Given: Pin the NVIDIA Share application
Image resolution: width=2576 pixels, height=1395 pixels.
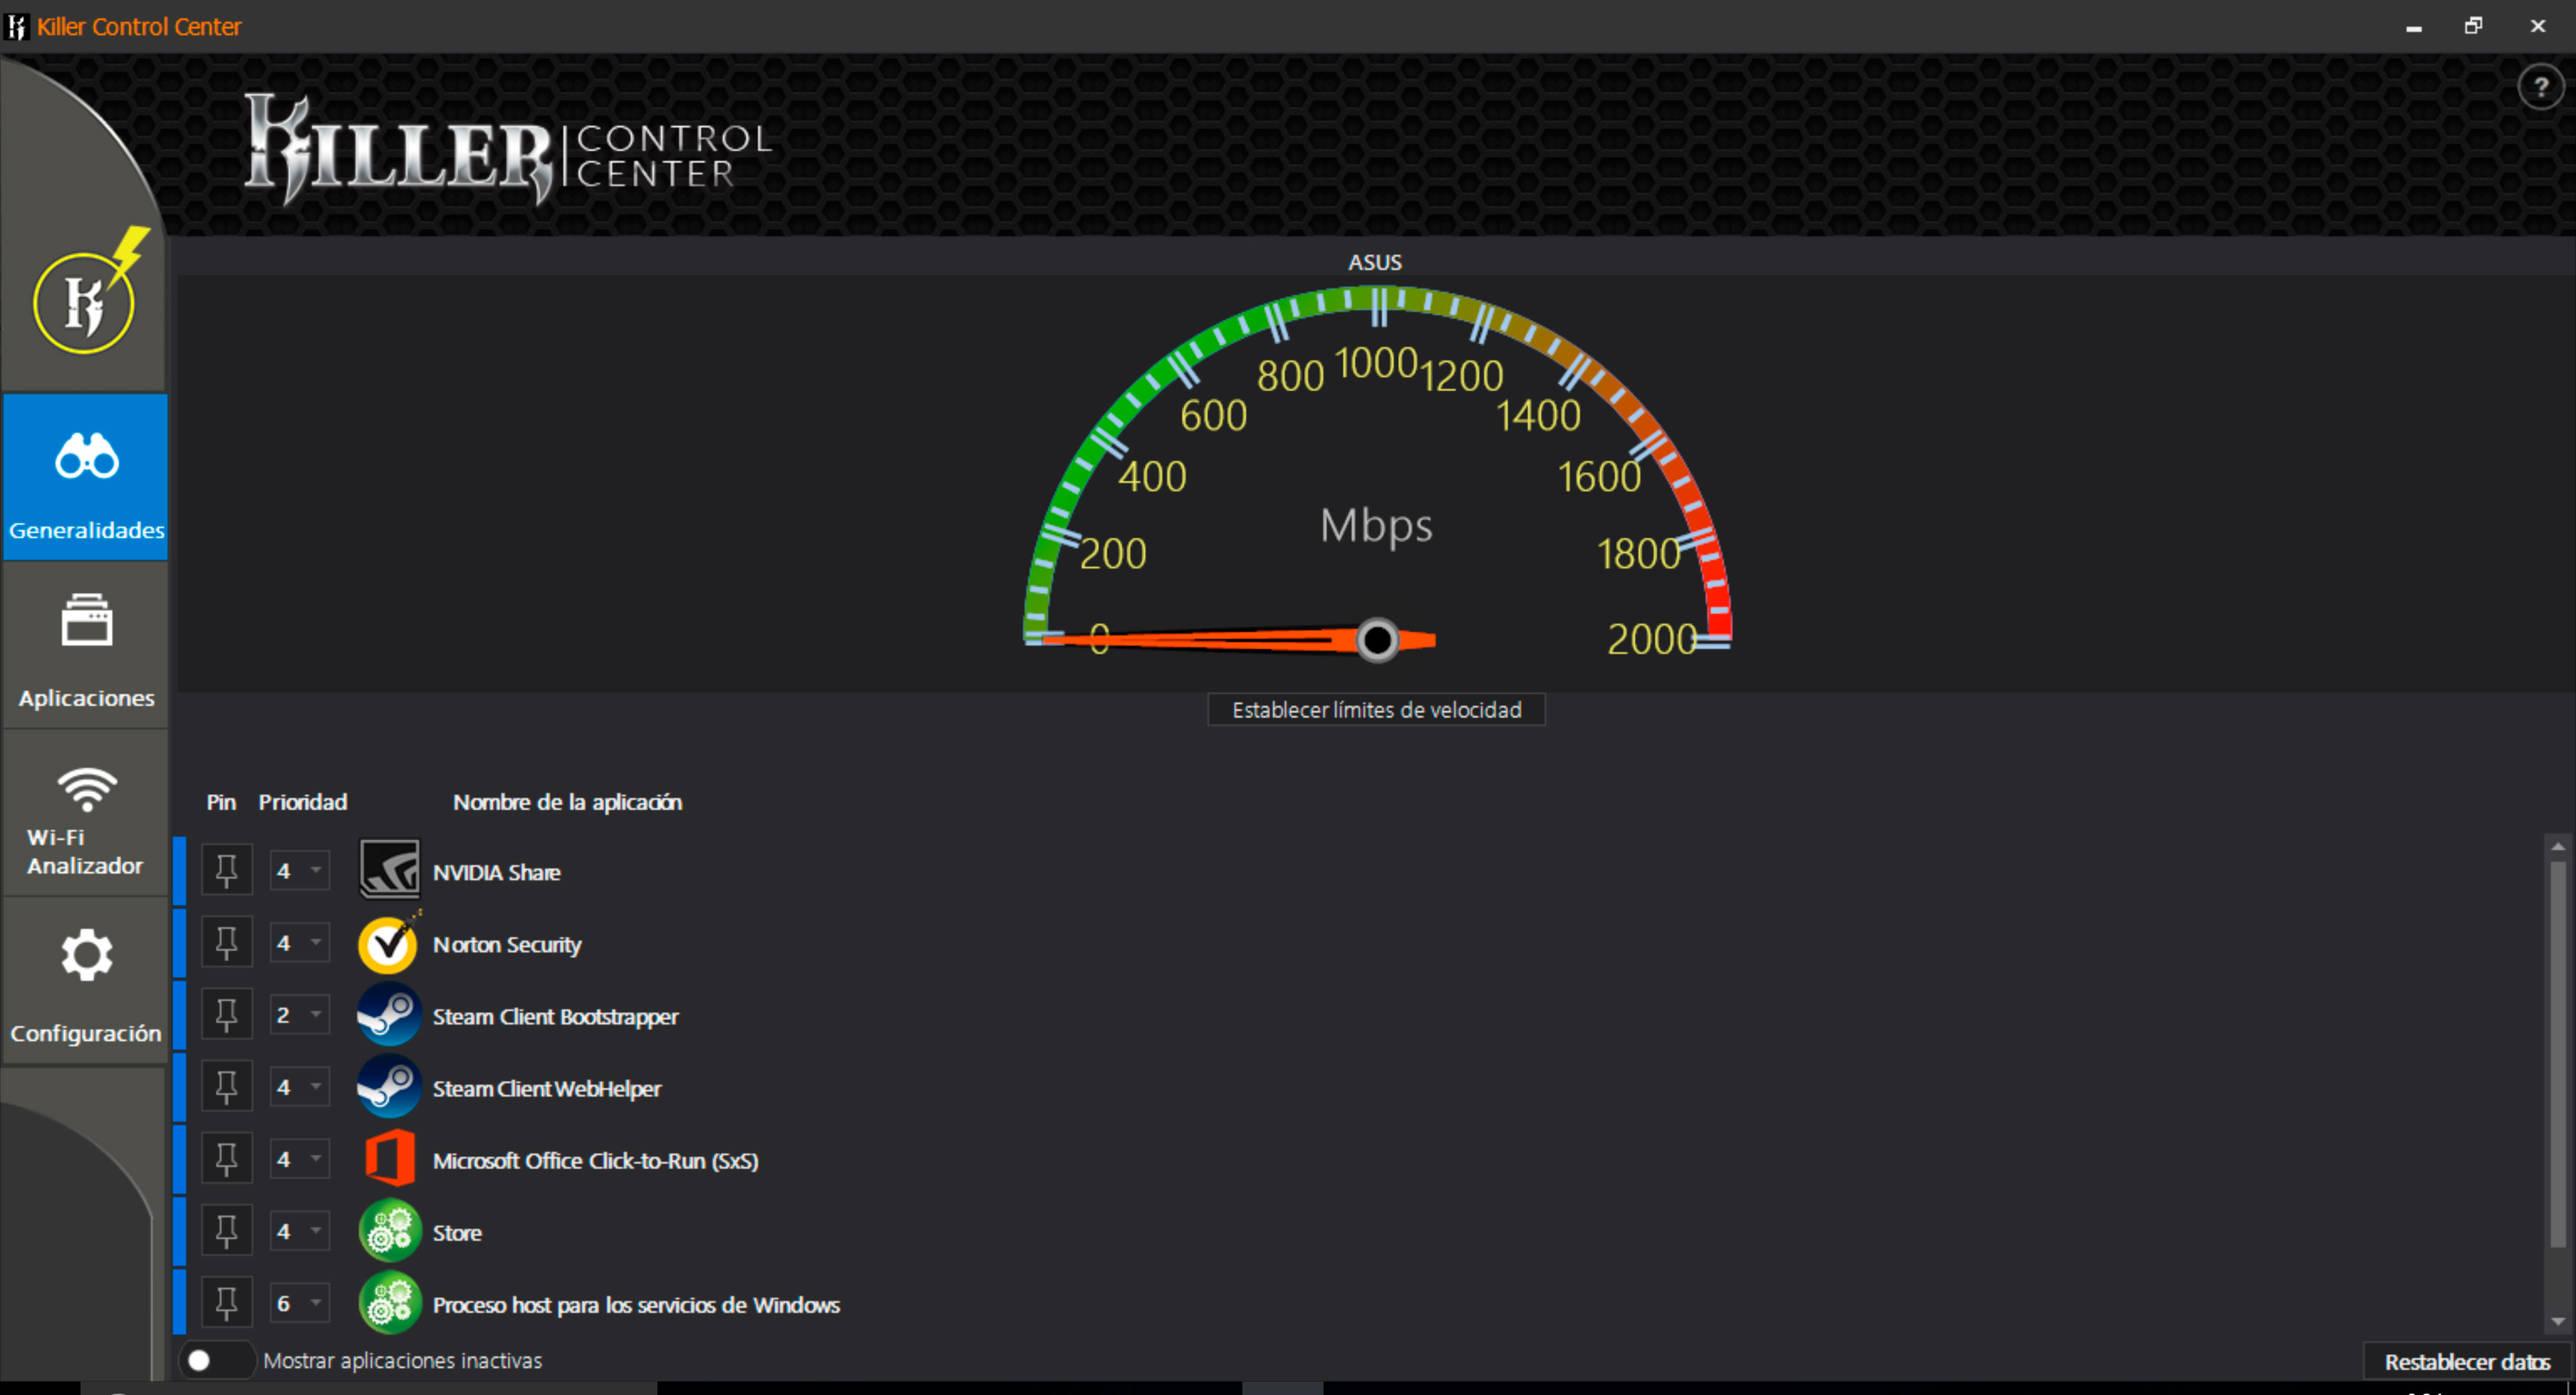Looking at the screenshot, I should (x=227, y=870).
